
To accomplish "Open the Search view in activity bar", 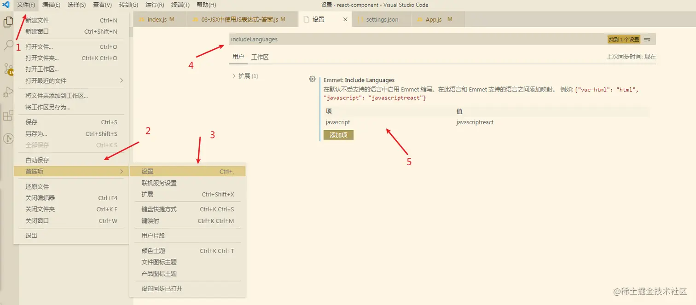I will pyautogui.click(x=8, y=45).
